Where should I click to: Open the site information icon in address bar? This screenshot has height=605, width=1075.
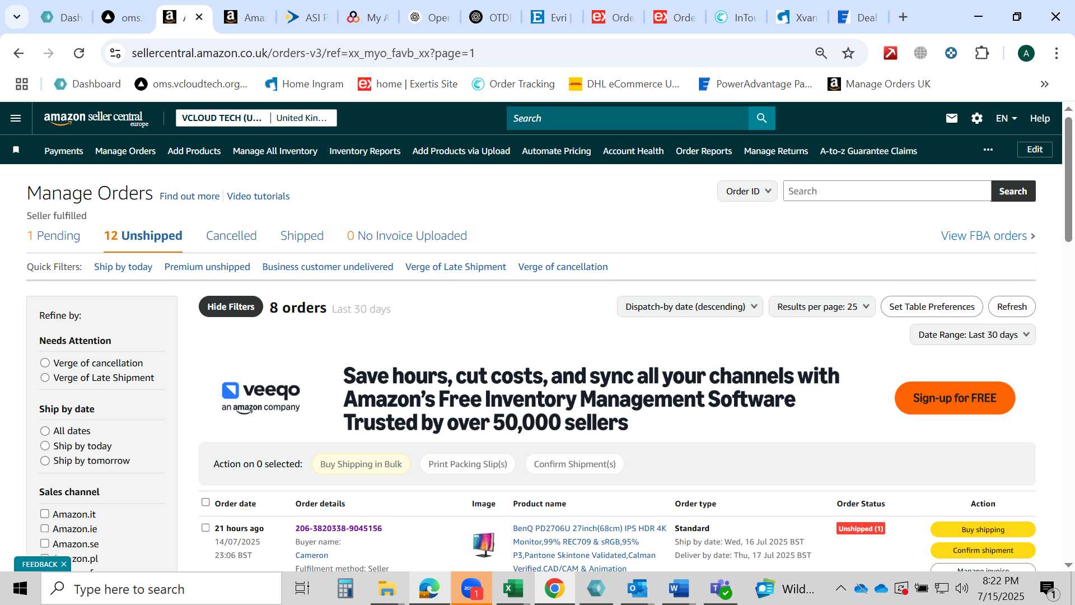point(115,53)
